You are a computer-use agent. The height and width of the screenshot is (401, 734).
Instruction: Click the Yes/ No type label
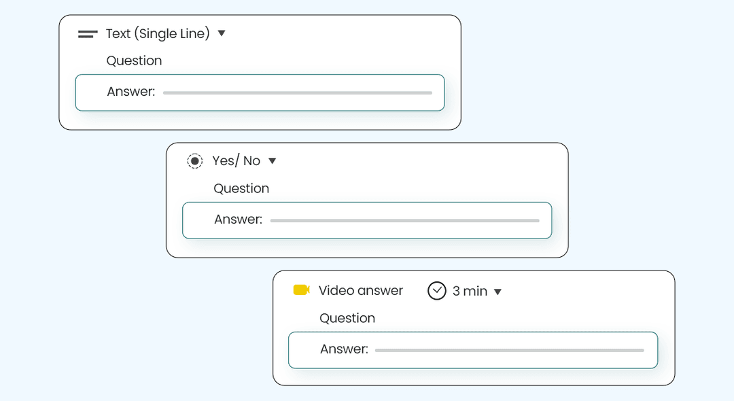(x=237, y=161)
